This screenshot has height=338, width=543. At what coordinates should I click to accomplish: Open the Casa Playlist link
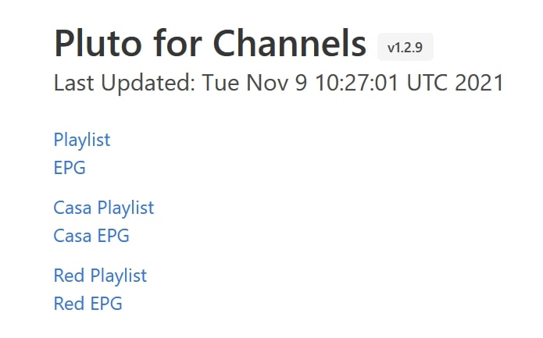point(104,208)
